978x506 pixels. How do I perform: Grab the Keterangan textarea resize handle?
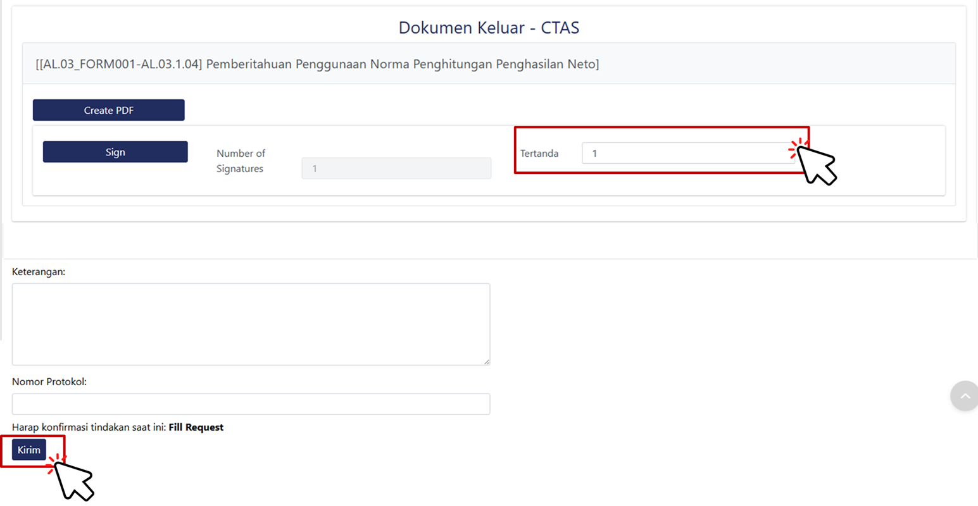pos(486,361)
